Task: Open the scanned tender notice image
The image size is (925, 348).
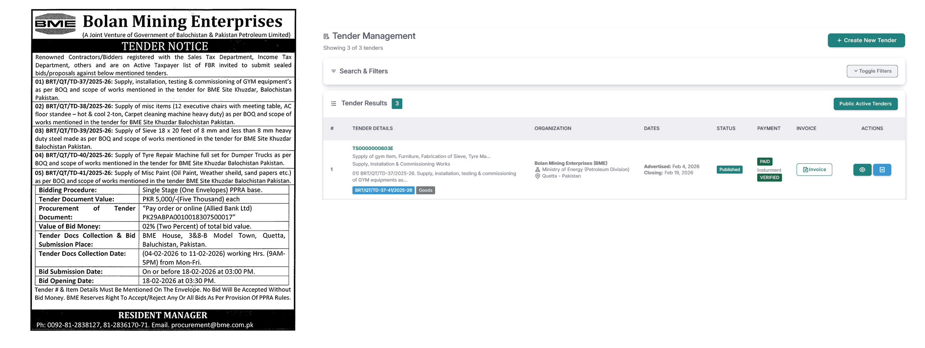Action: click(163, 170)
